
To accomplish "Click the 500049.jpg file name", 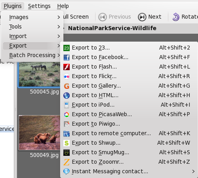I will click(x=44, y=155).
